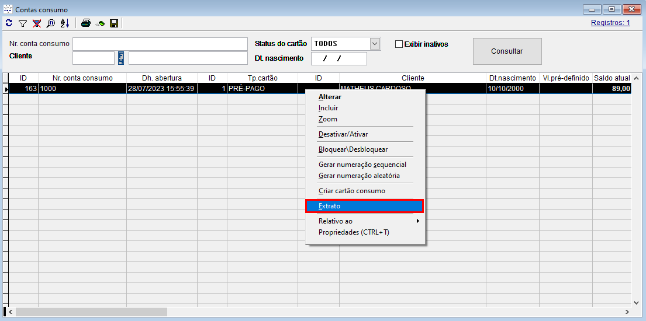Viewport: 646px width, 321px height.
Task: Select Extrato from the context menu
Action: coord(364,206)
